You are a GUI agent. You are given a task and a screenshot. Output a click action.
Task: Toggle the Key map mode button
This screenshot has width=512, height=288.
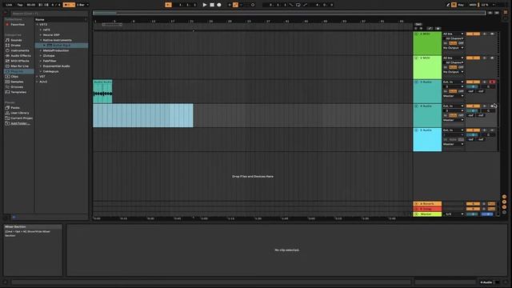[461, 5]
